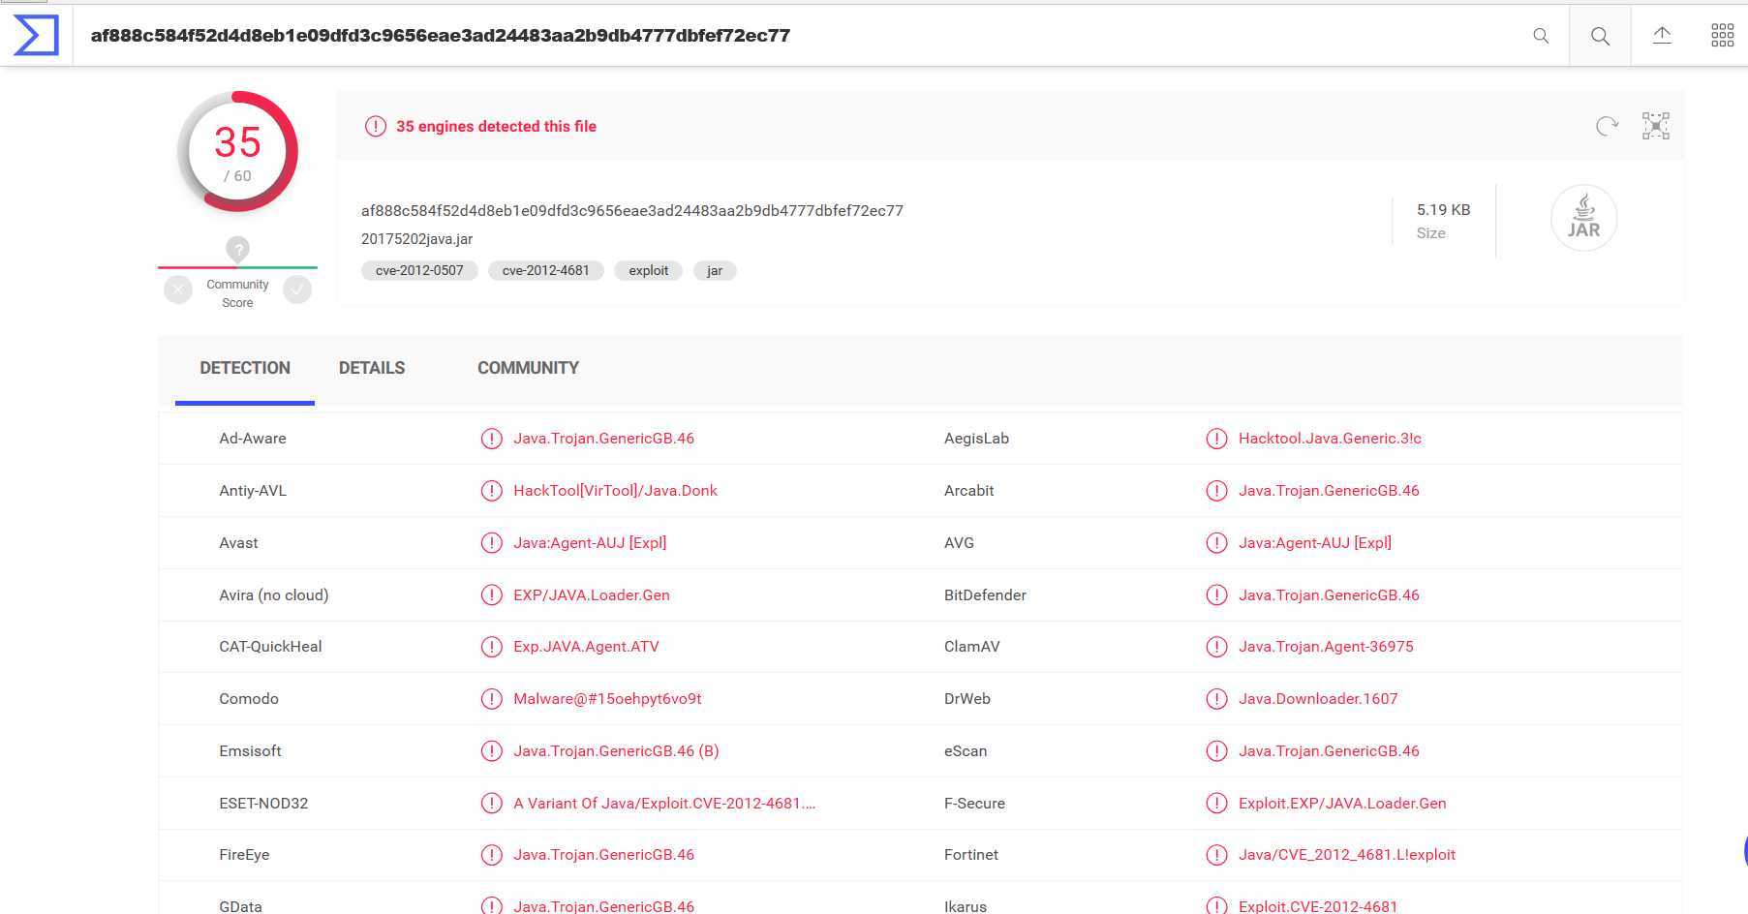Click the cve-2012-0507 tag

click(419, 271)
